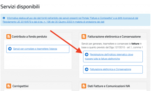Click the Regolamento UE 2016/679 second line of notice link
151x91 pixels.
53,22
